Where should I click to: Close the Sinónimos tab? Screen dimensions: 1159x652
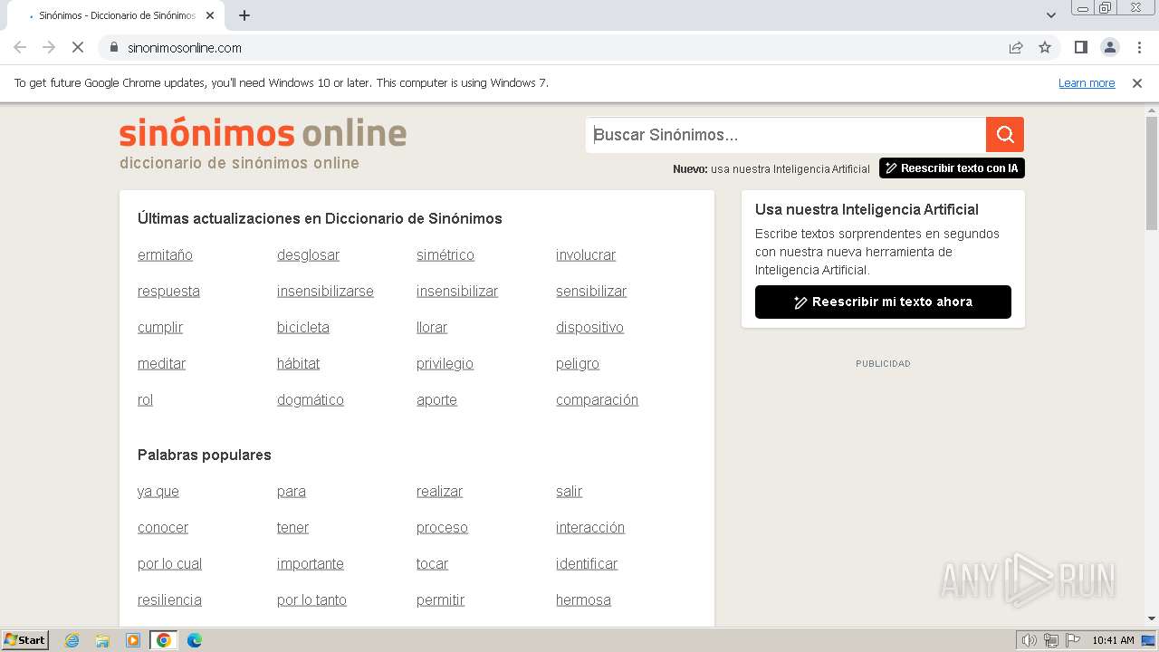(x=210, y=15)
